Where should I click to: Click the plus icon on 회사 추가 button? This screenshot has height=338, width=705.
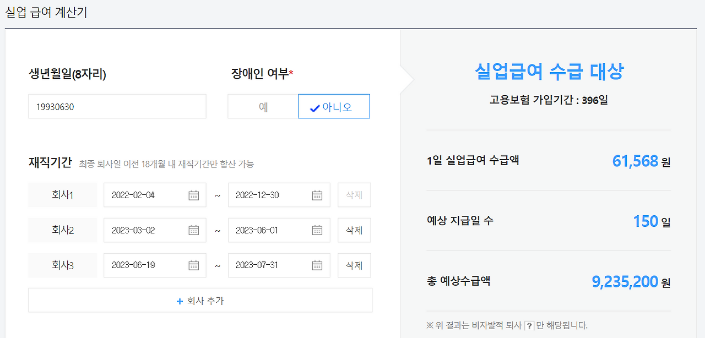[x=178, y=300]
